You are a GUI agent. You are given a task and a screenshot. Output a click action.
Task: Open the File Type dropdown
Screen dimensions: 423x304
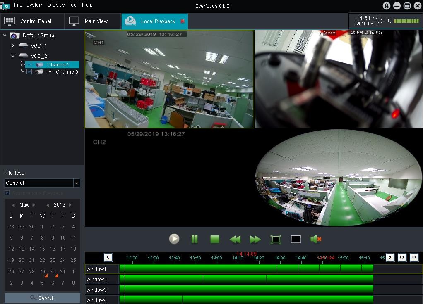coord(77,183)
